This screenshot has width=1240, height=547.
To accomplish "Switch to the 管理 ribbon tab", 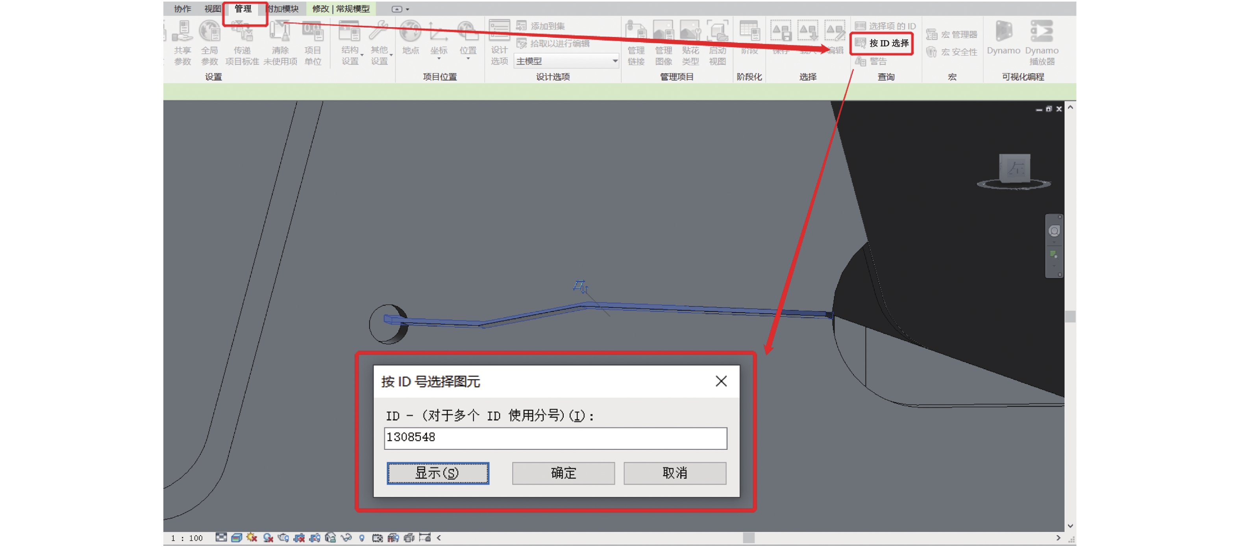I will pyautogui.click(x=243, y=9).
